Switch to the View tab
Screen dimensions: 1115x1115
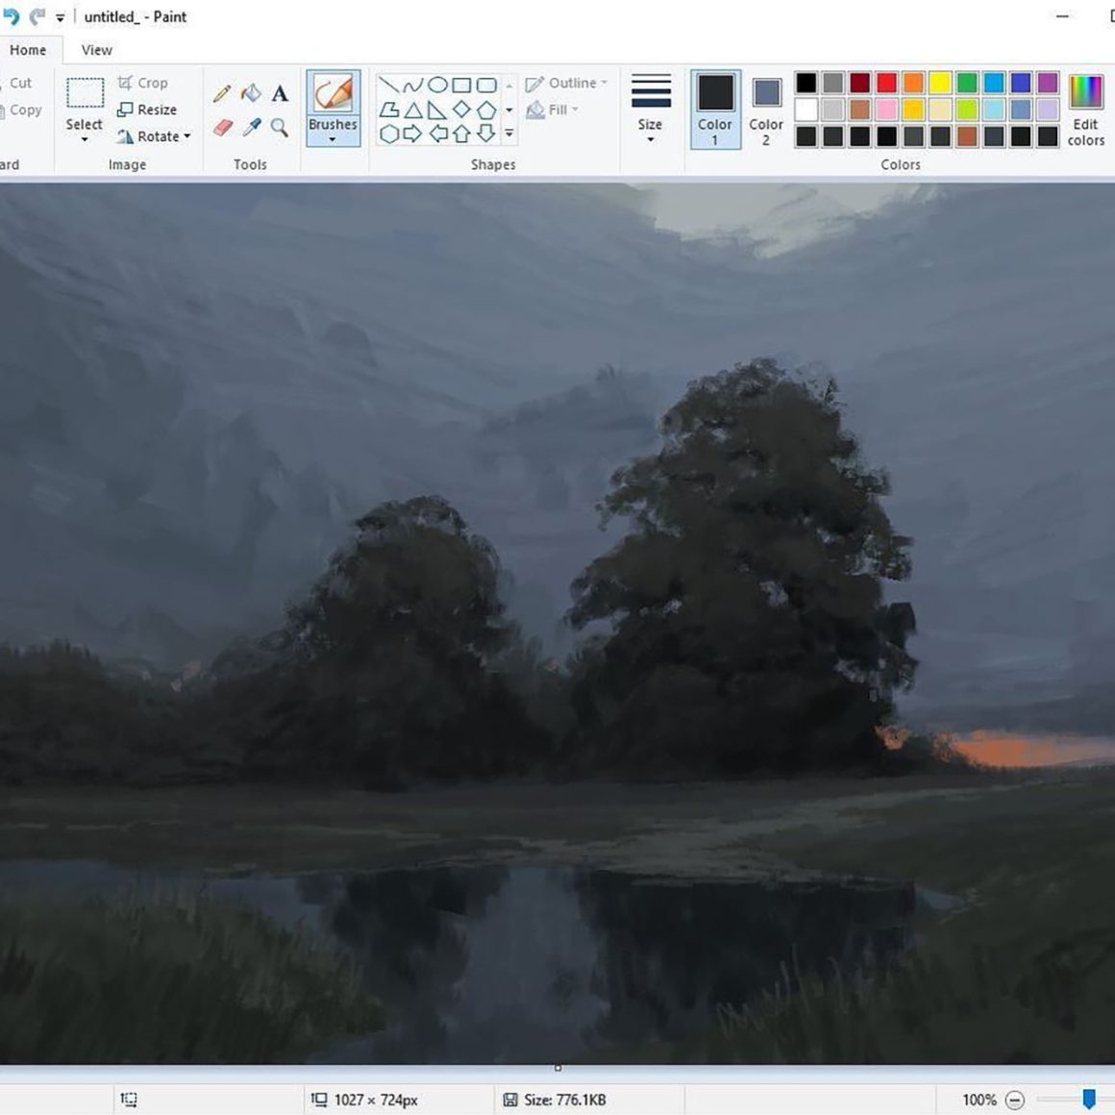(96, 50)
